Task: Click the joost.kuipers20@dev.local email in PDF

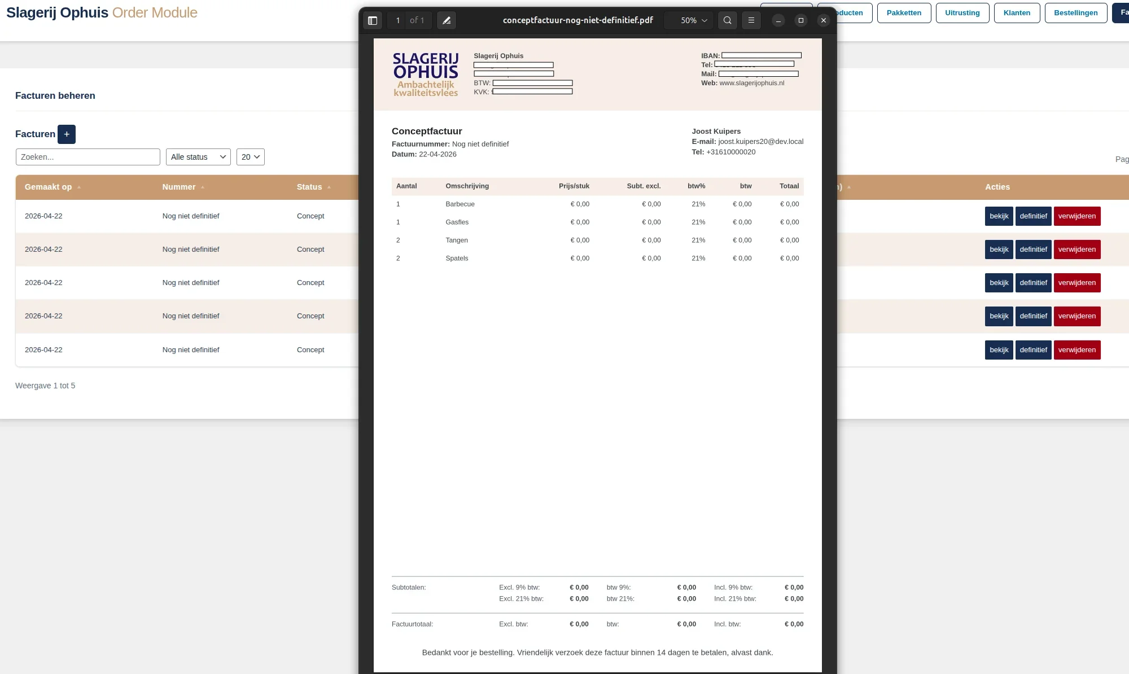Action: tap(760, 142)
